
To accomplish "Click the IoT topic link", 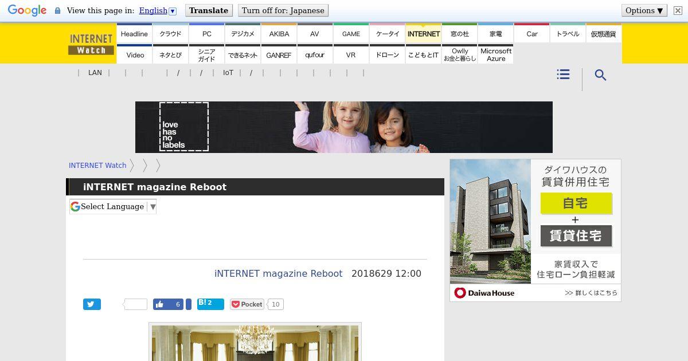I will click(228, 73).
